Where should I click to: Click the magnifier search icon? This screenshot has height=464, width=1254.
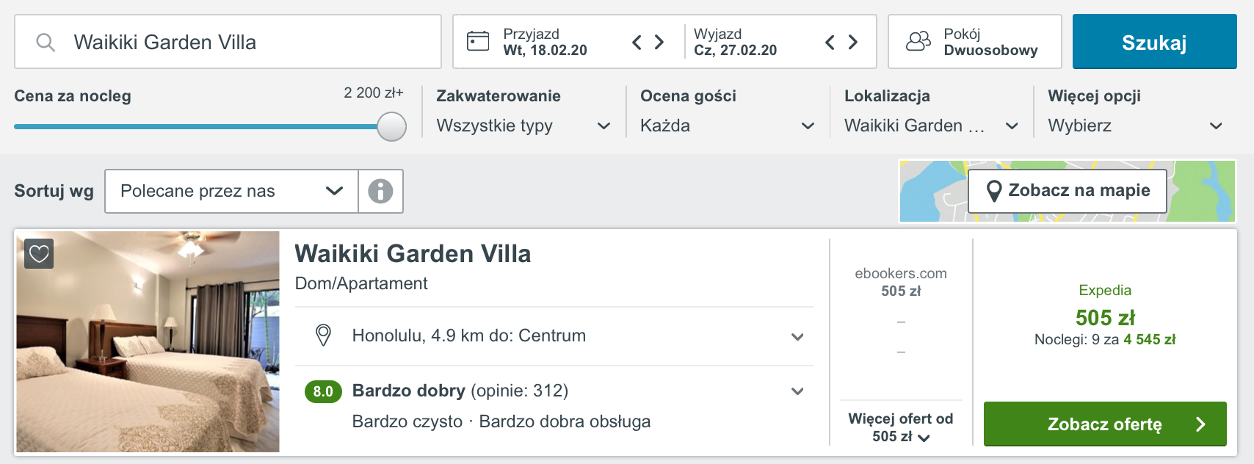click(46, 43)
